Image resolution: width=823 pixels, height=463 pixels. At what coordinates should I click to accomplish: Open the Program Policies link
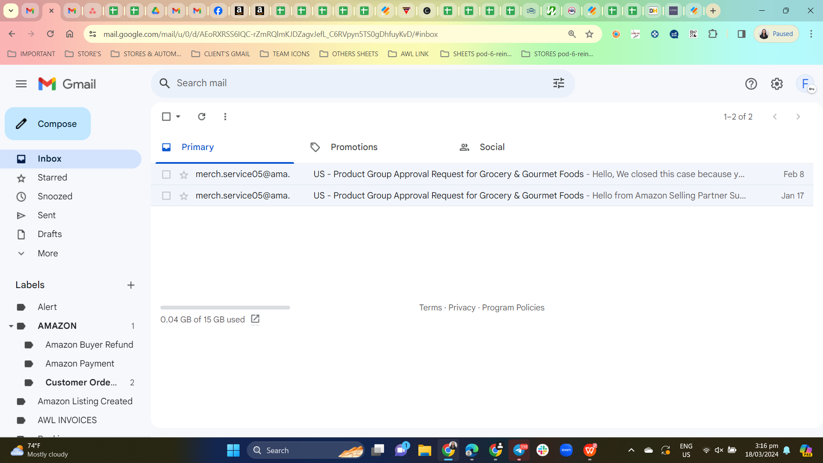513,308
